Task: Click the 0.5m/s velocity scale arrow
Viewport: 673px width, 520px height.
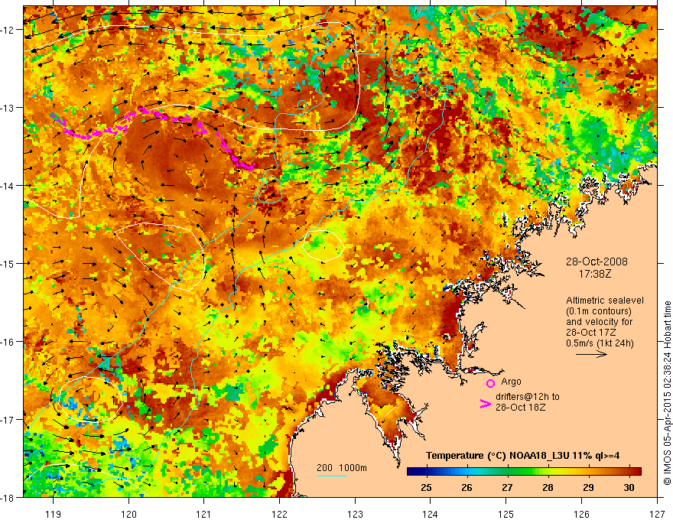Action: click(x=591, y=354)
